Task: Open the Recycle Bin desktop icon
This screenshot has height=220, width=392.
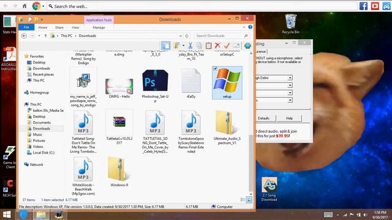Action: [x=290, y=24]
